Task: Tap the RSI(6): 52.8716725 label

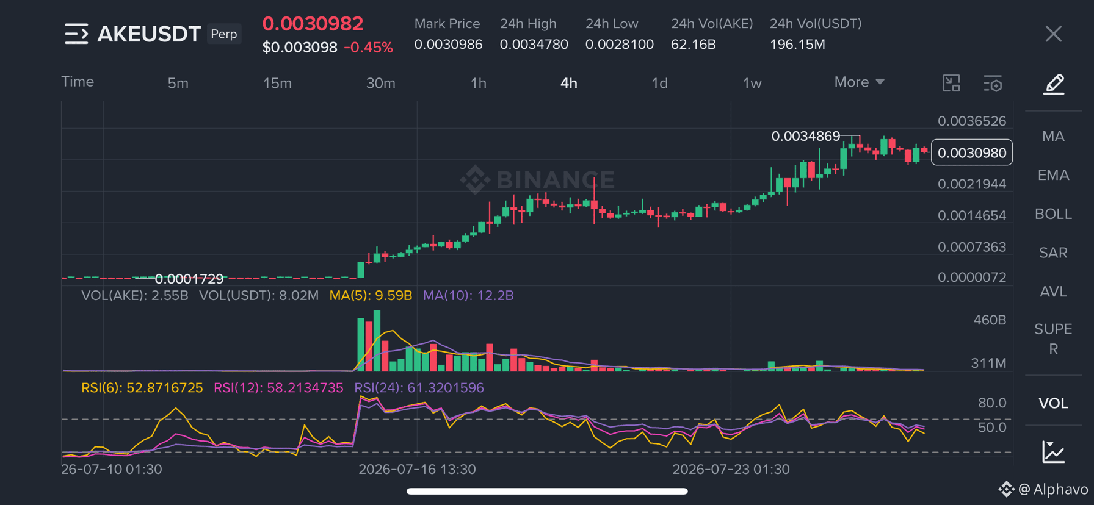Action: (142, 388)
